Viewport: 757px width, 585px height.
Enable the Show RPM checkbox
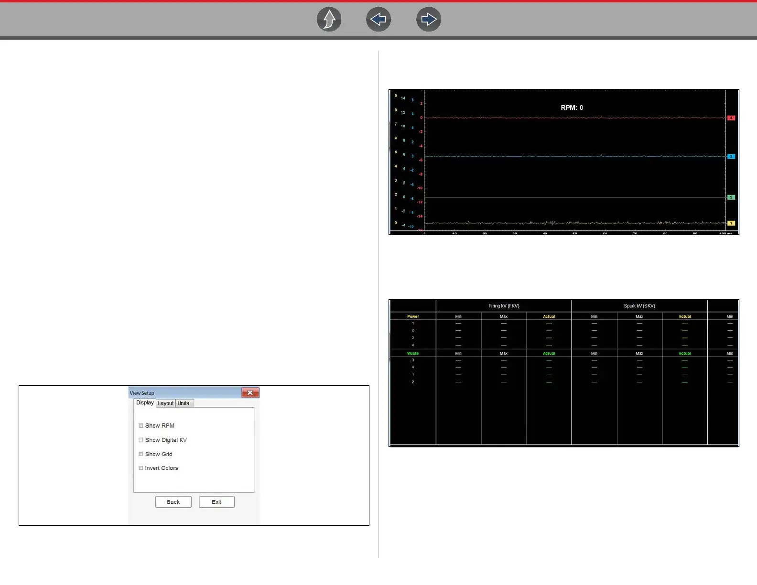pos(141,426)
